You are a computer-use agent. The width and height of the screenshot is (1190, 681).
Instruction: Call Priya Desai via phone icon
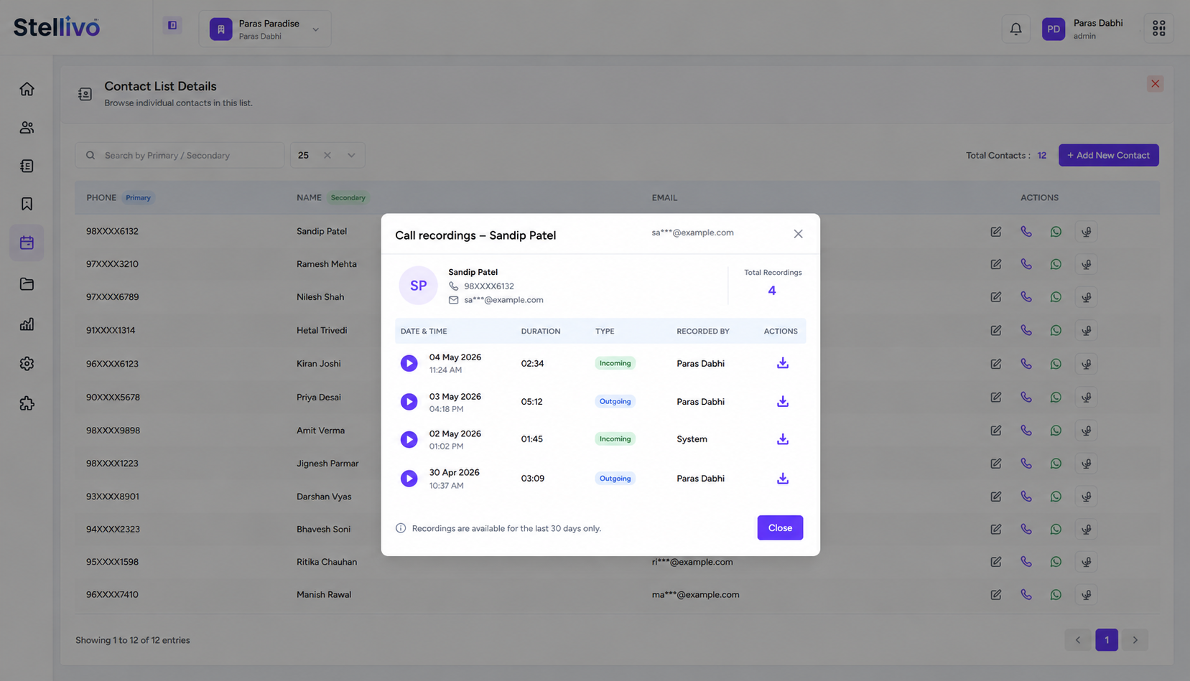(x=1026, y=397)
